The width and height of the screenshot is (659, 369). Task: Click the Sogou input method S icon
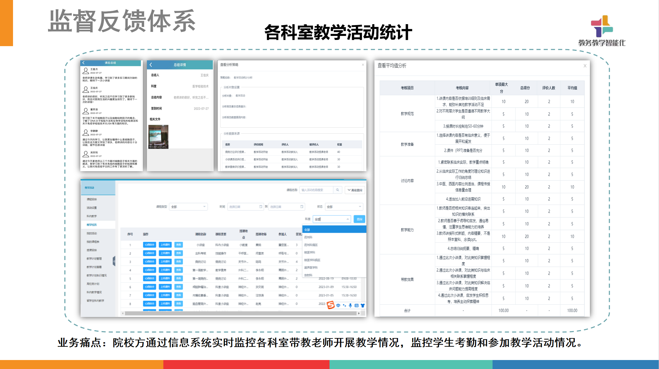(x=331, y=305)
